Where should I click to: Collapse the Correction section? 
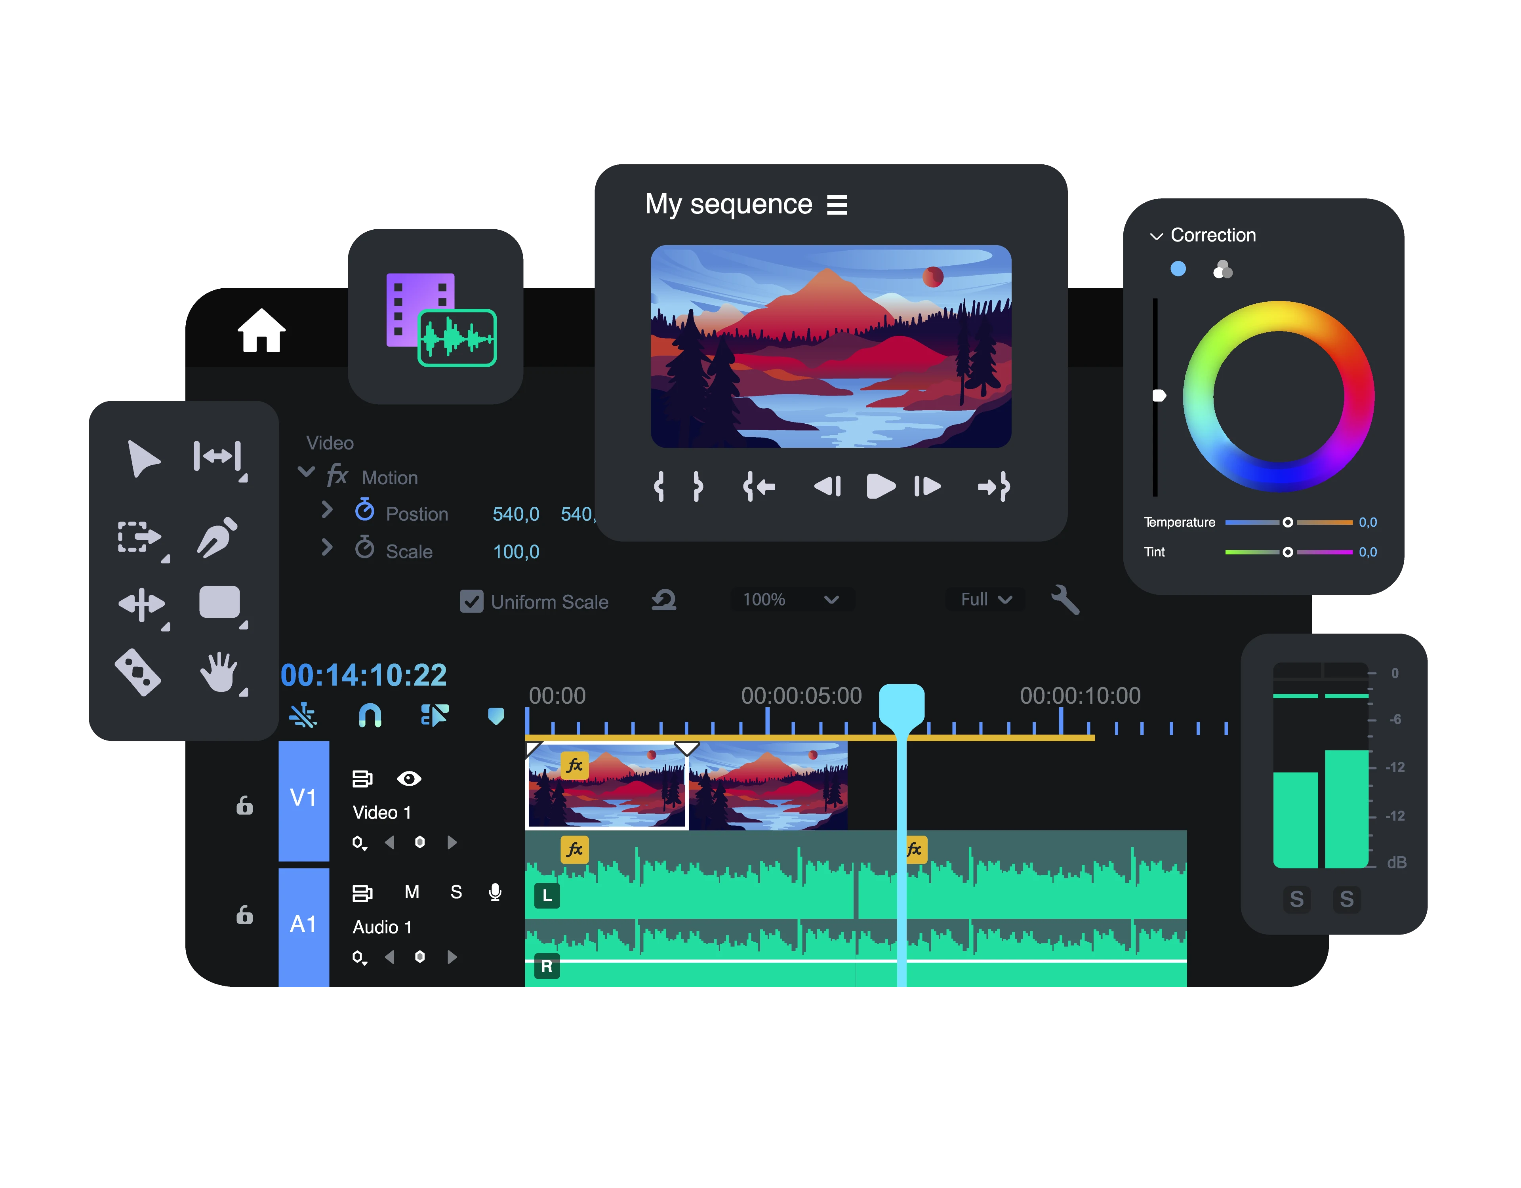point(1156,236)
